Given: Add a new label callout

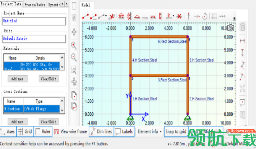Looking at the screenshot, I should [243, 102].
